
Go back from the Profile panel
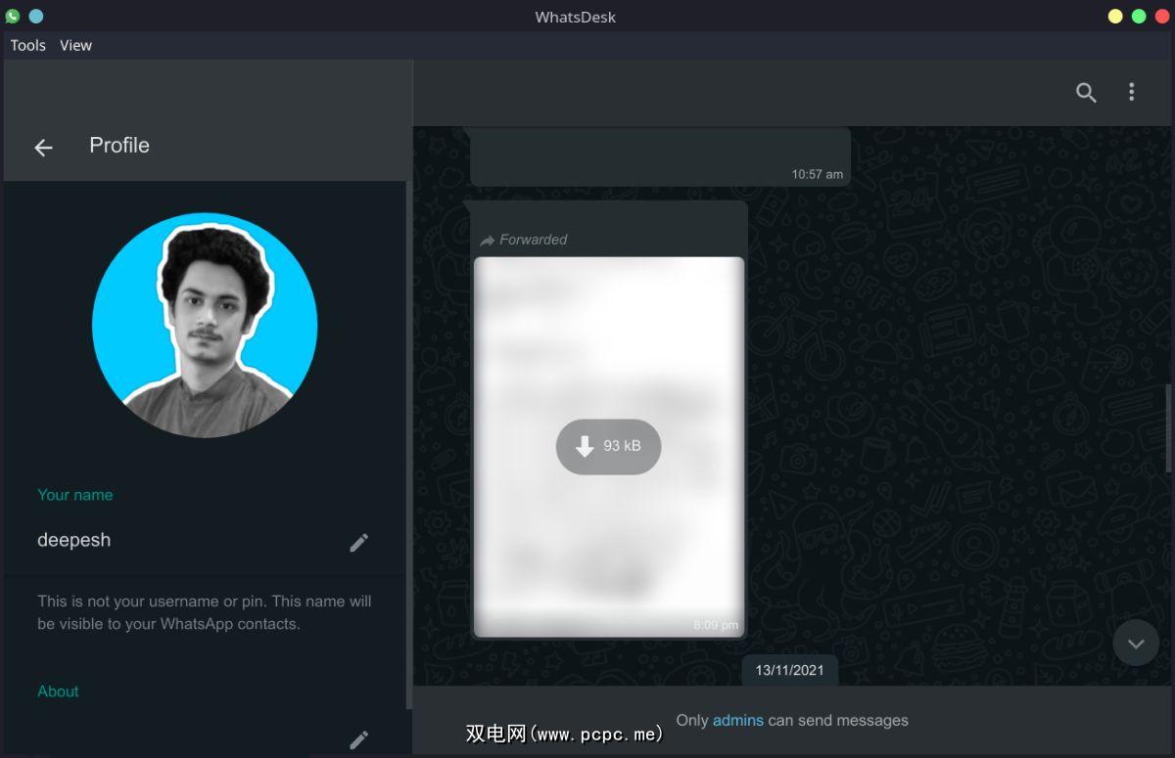tap(43, 147)
